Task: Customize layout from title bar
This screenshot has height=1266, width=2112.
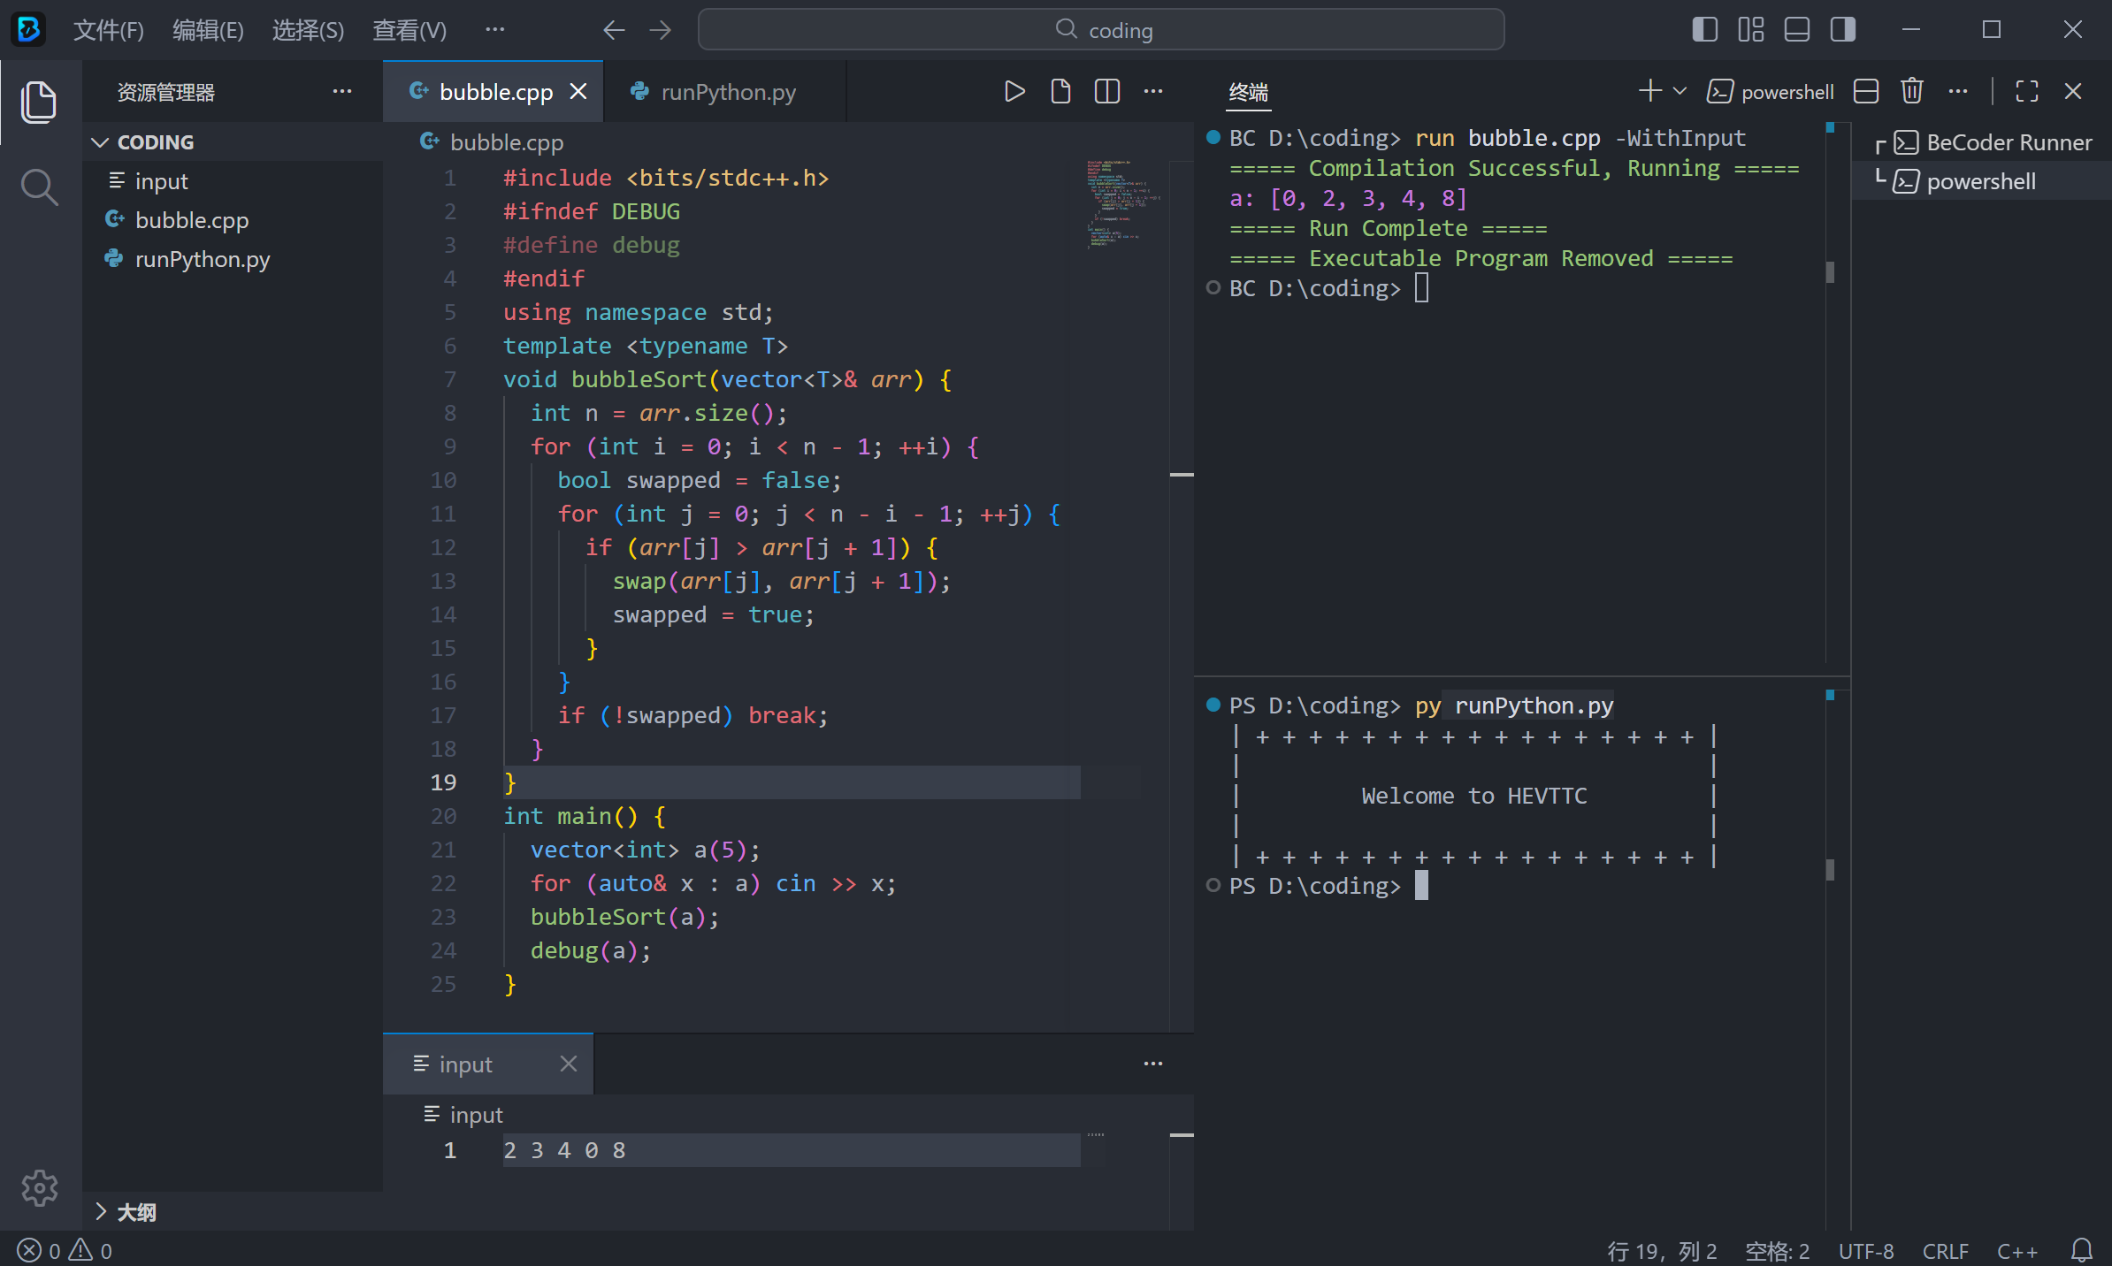Action: (1751, 30)
